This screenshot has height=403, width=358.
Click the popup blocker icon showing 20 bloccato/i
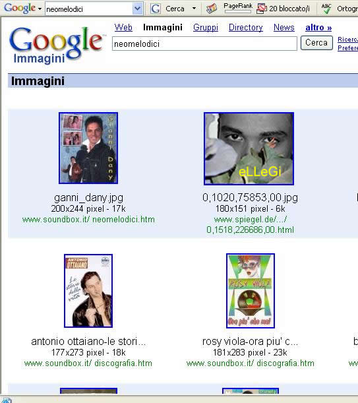pyautogui.click(x=283, y=9)
